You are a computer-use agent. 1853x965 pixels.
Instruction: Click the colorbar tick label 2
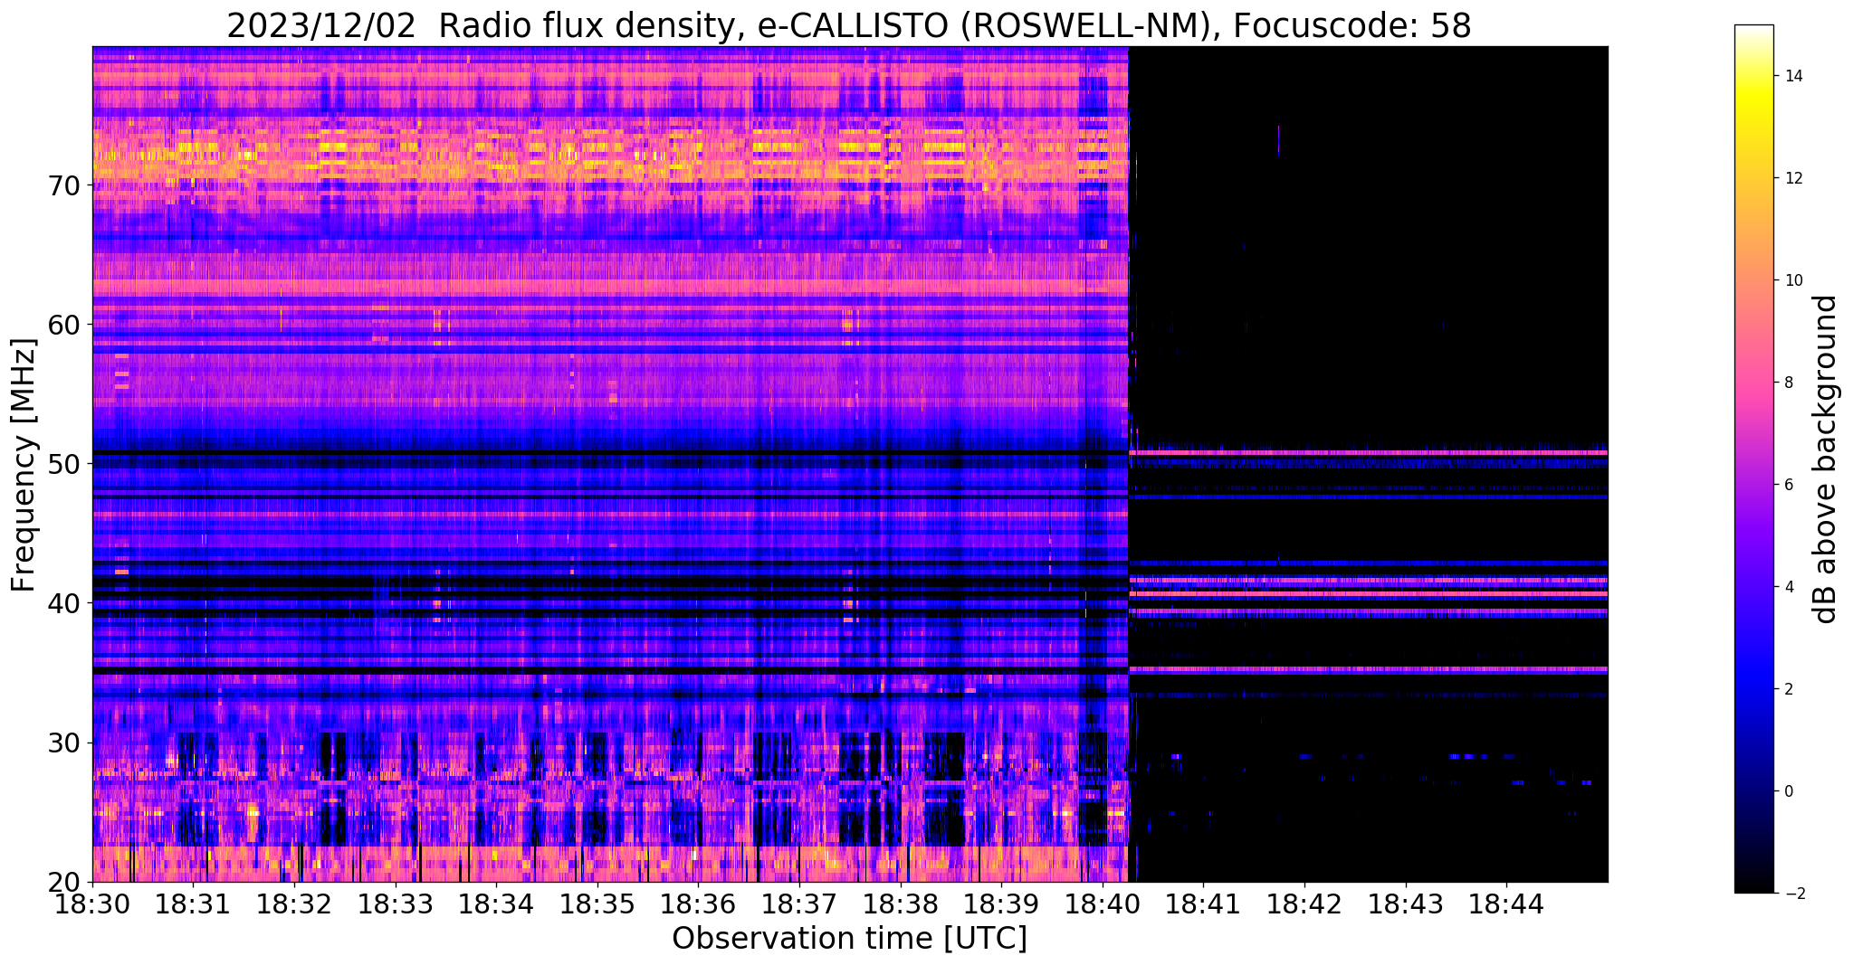click(x=1788, y=689)
